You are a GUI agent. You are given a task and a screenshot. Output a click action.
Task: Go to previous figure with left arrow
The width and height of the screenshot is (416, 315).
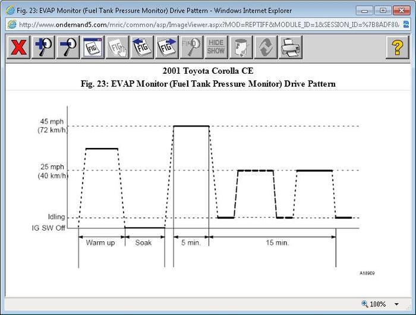tap(142, 47)
